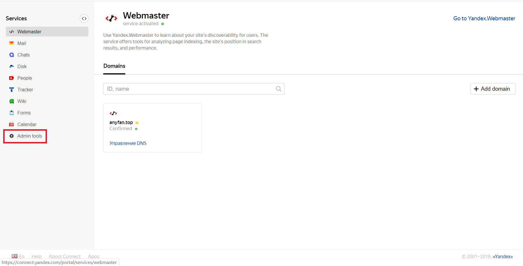Image resolution: width=523 pixels, height=266 pixels.
Task: Click the Confirmed status text
Action: (x=121, y=129)
